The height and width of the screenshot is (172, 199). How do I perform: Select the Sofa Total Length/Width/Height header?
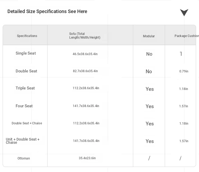tap(85, 36)
